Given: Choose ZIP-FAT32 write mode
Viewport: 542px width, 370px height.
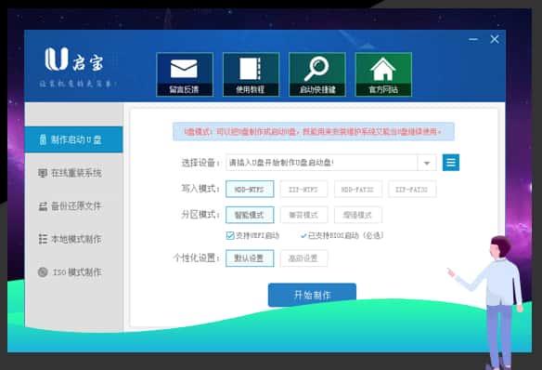Looking at the screenshot, I should 412,189.
